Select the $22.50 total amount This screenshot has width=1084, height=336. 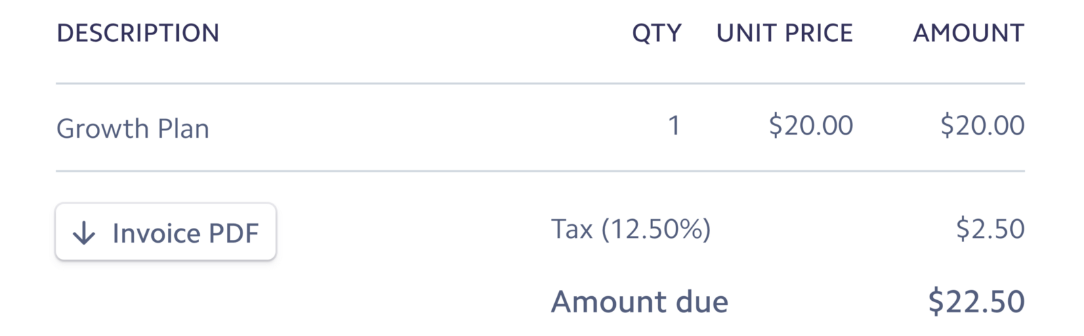tap(976, 302)
